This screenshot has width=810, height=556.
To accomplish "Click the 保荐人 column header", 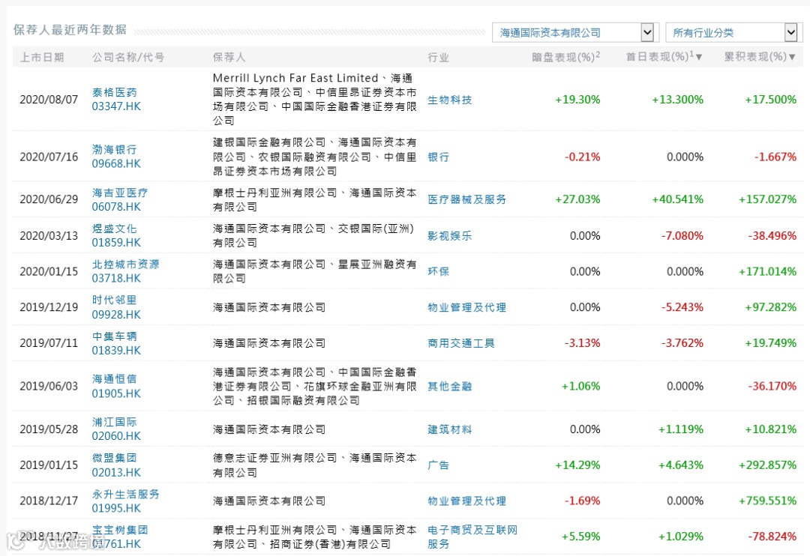I will 229,57.
